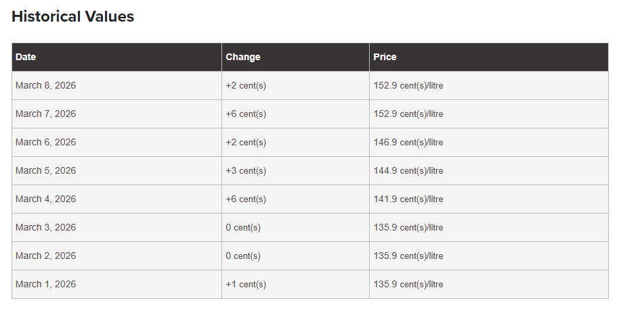The width and height of the screenshot is (623, 313).
Task: Click the 141.9 cent(s)/litre price
Action: 408,199
